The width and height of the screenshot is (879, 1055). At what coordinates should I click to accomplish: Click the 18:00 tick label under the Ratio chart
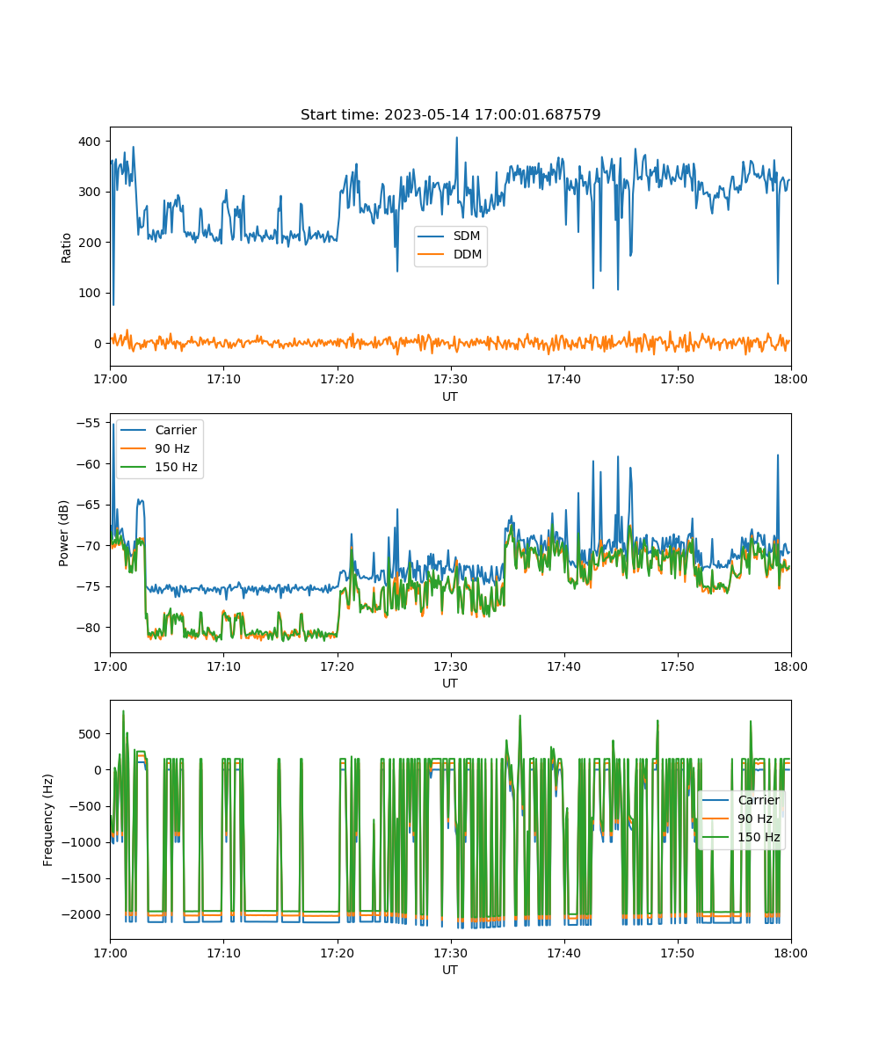pyautogui.click(x=790, y=379)
